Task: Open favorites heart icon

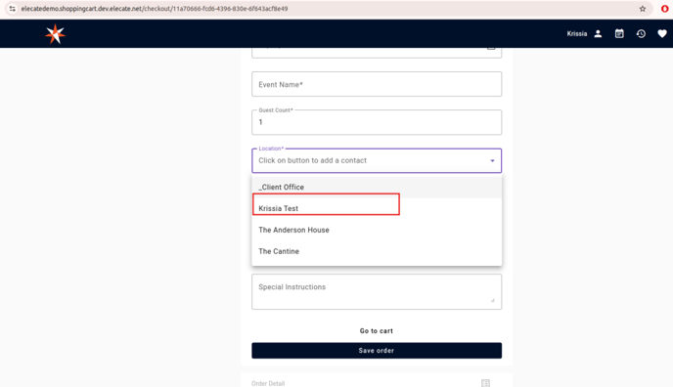Action: point(662,34)
